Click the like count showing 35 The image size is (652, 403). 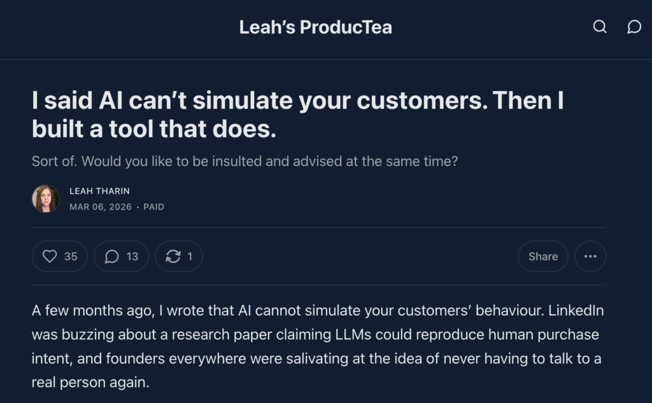71,256
